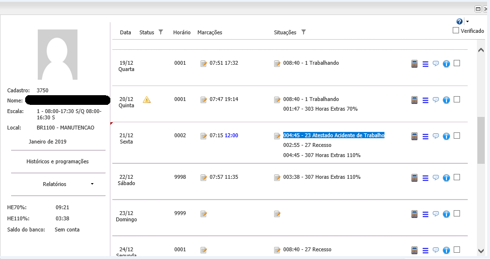This screenshot has height=259, width=490.
Task: Open comment bubble for 20/12 row
Action: [x=436, y=100]
